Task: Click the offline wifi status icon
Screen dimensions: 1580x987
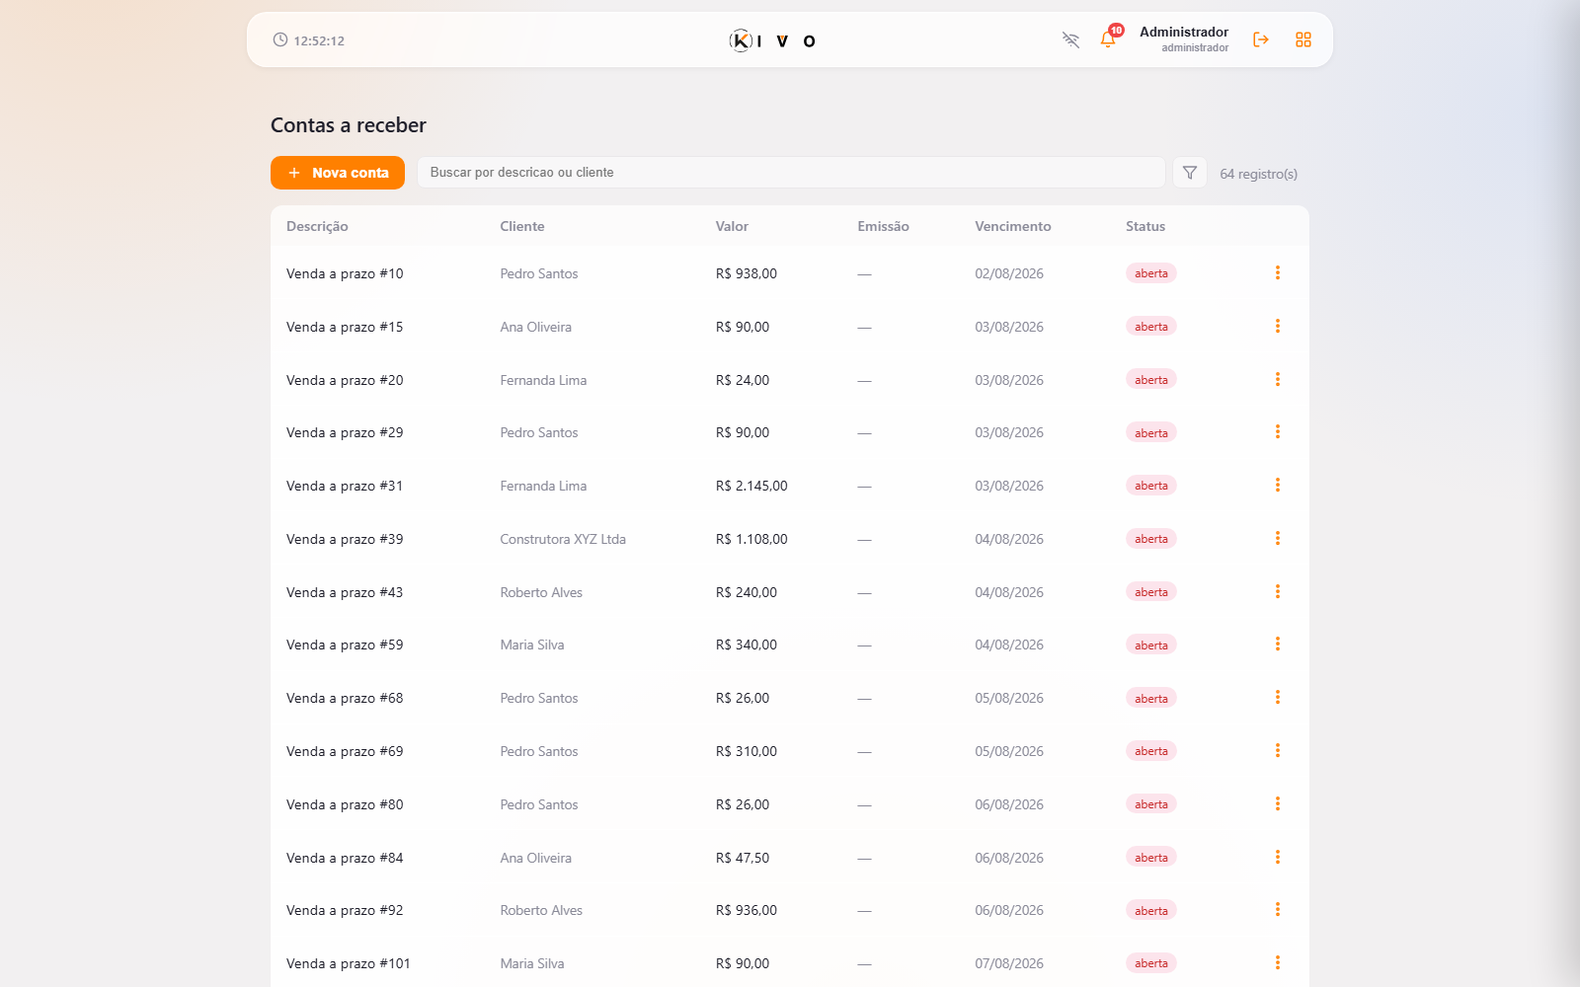Action: click(1070, 39)
